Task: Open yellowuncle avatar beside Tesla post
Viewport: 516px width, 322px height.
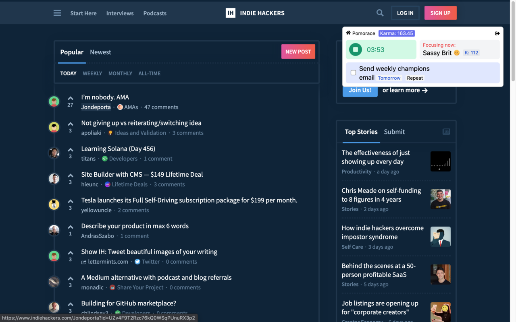Action: (54, 204)
